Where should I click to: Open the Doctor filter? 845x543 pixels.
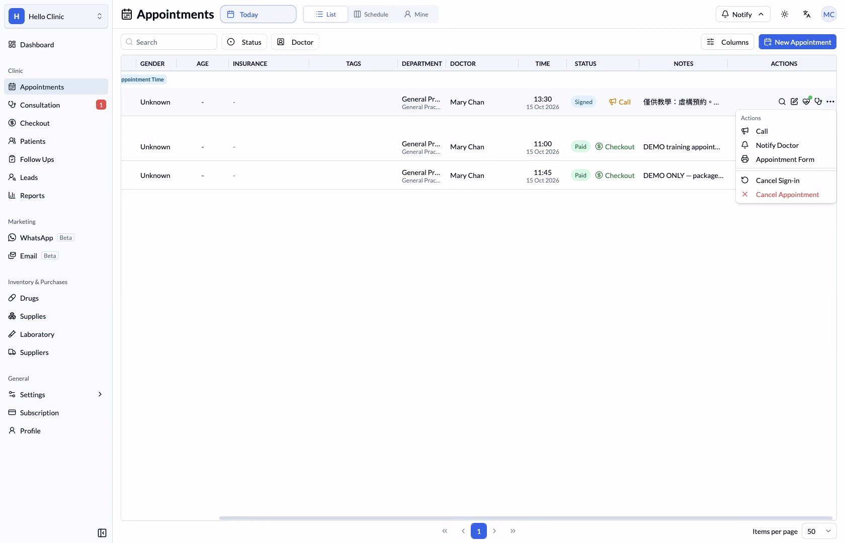pyautogui.click(x=295, y=42)
